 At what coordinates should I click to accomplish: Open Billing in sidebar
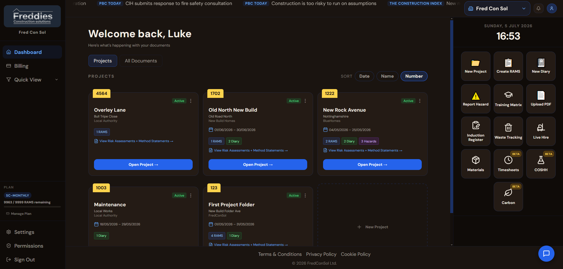tap(32, 66)
